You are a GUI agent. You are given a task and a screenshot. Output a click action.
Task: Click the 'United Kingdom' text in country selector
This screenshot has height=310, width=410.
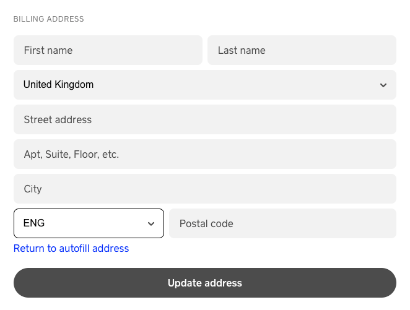pos(58,85)
